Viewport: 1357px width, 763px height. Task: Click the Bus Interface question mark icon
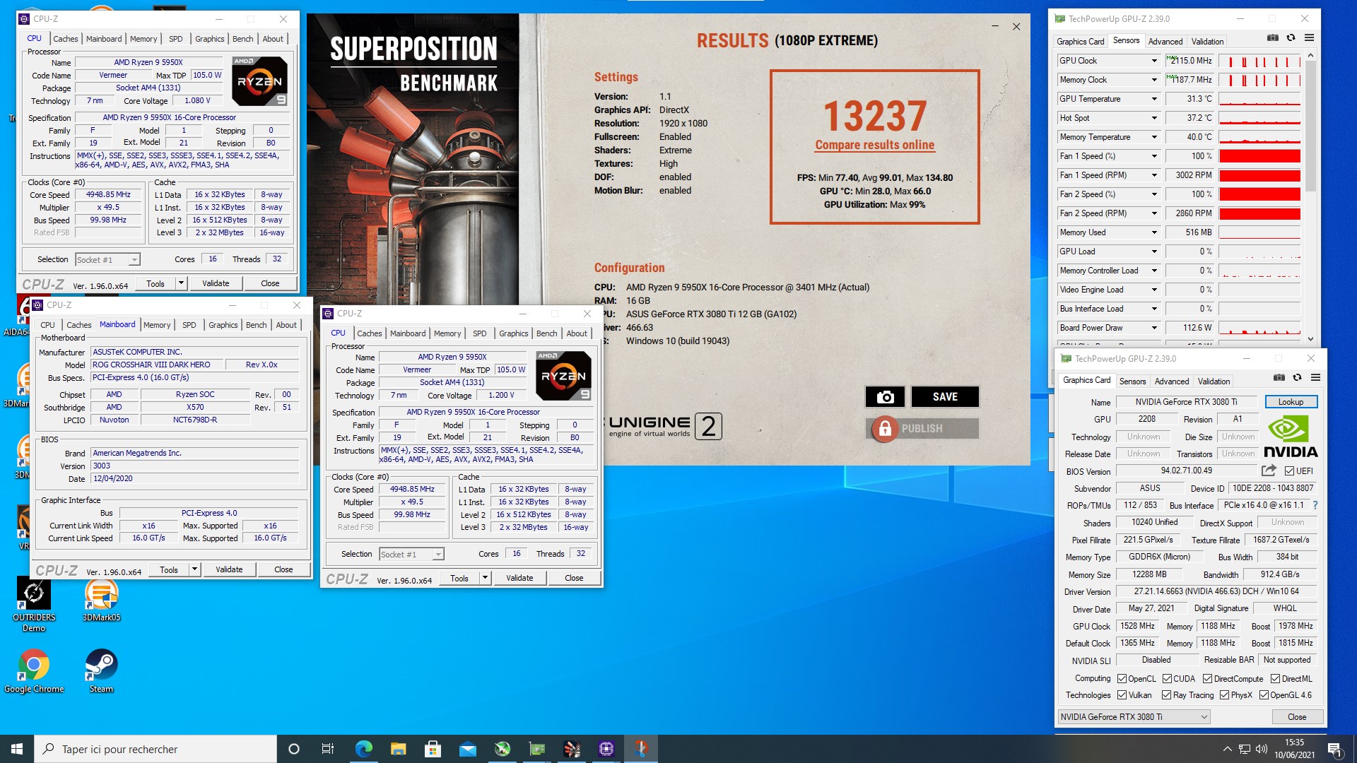(x=1315, y=505)
